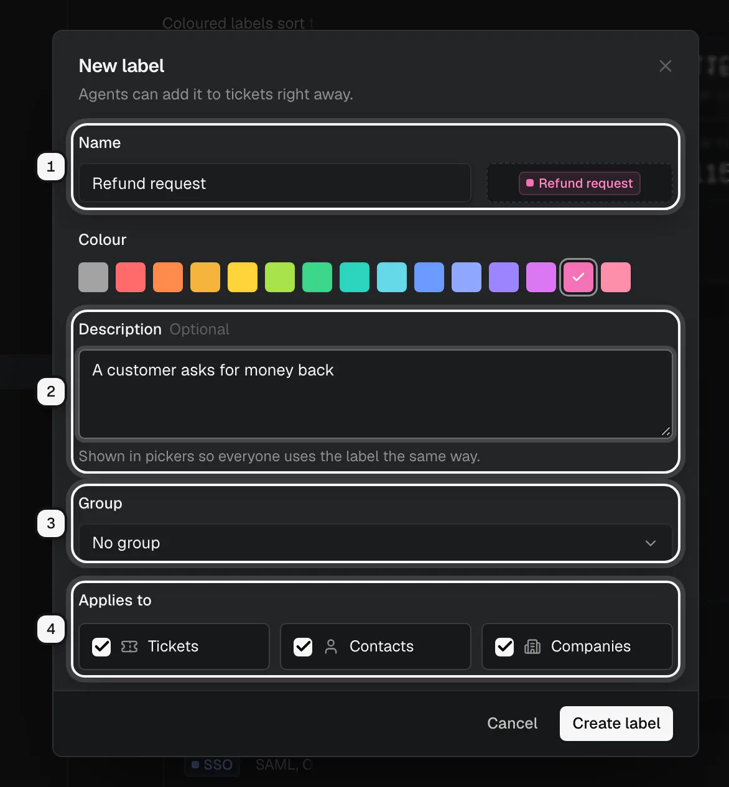Screen dimensions: 729x787
Task: Click the Description text area
Action: tap(376, 394)
